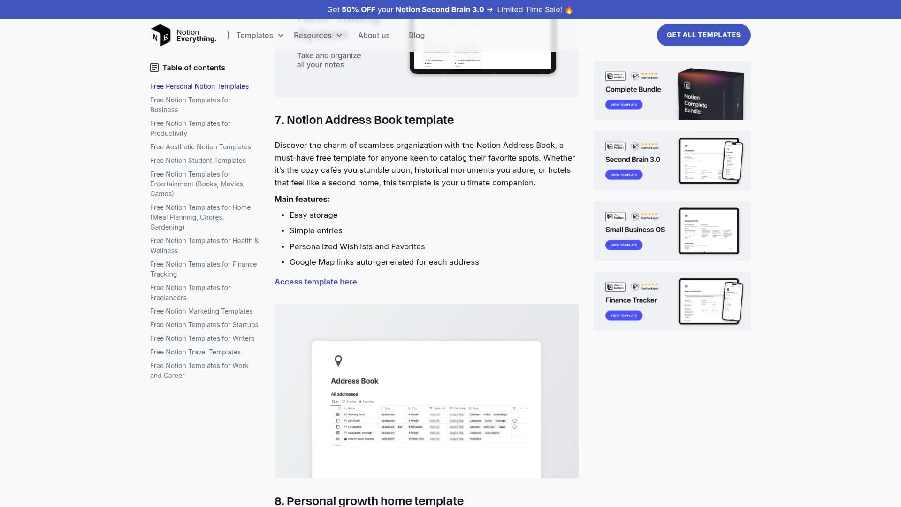
Task: Click the Table of contents list icon
Action: 154,68
